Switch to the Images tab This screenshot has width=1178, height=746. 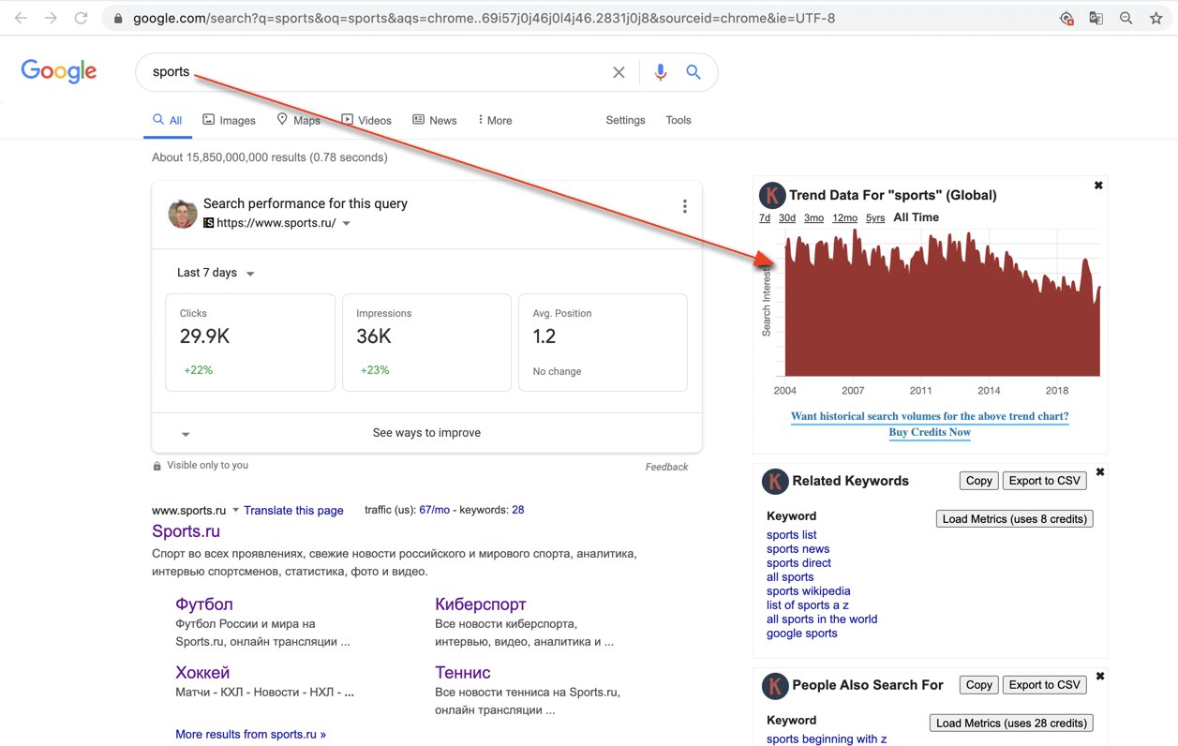click(x=230, y=120)
